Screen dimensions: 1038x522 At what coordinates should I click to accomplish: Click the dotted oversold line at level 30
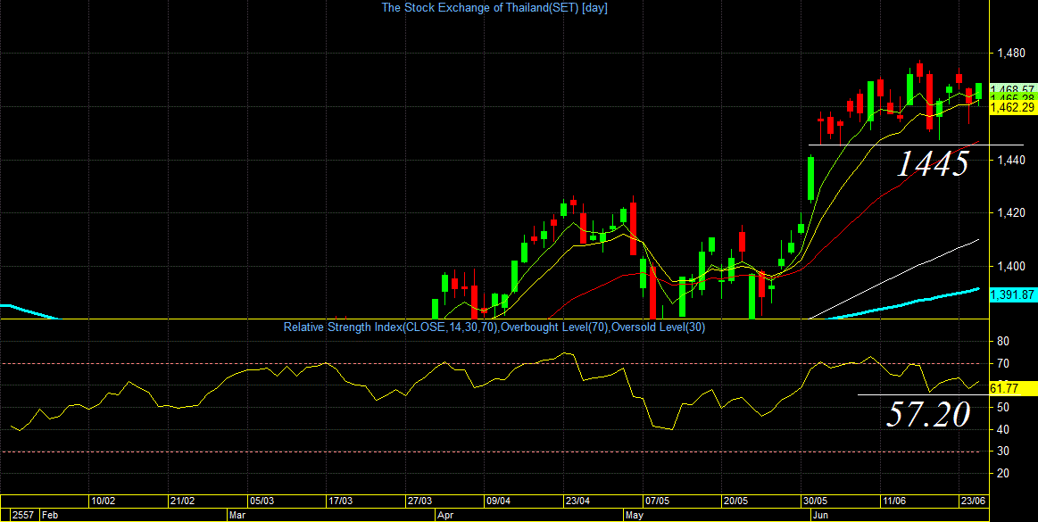click(x=494, y=452)
